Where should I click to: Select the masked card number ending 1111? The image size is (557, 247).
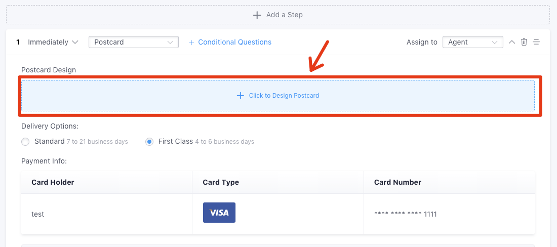(405, 214)
